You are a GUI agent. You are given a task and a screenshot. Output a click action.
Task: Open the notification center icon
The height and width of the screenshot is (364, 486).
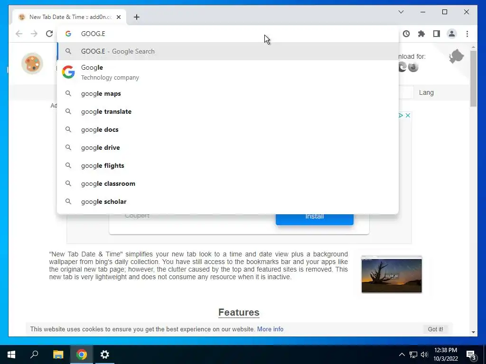(x=471, y=355)
